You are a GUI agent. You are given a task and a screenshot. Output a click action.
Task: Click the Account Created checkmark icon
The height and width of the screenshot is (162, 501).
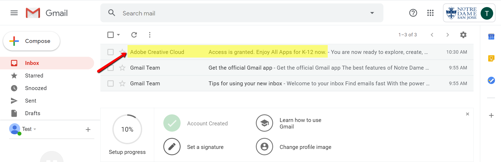172,123
